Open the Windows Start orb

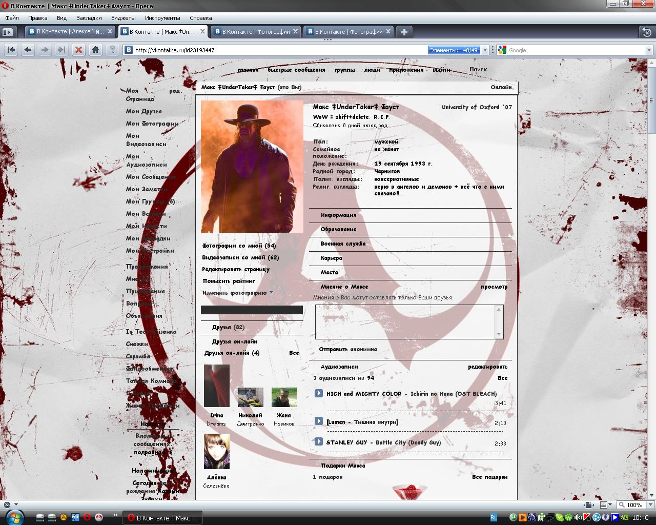[14, 517]
